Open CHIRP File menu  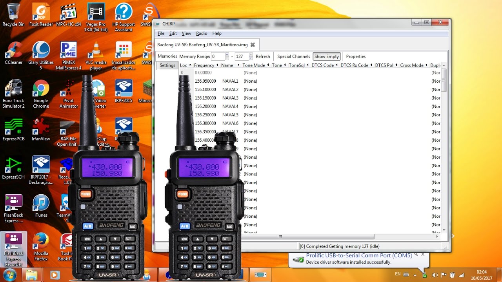pyautogui.click(x=161, y=33)
